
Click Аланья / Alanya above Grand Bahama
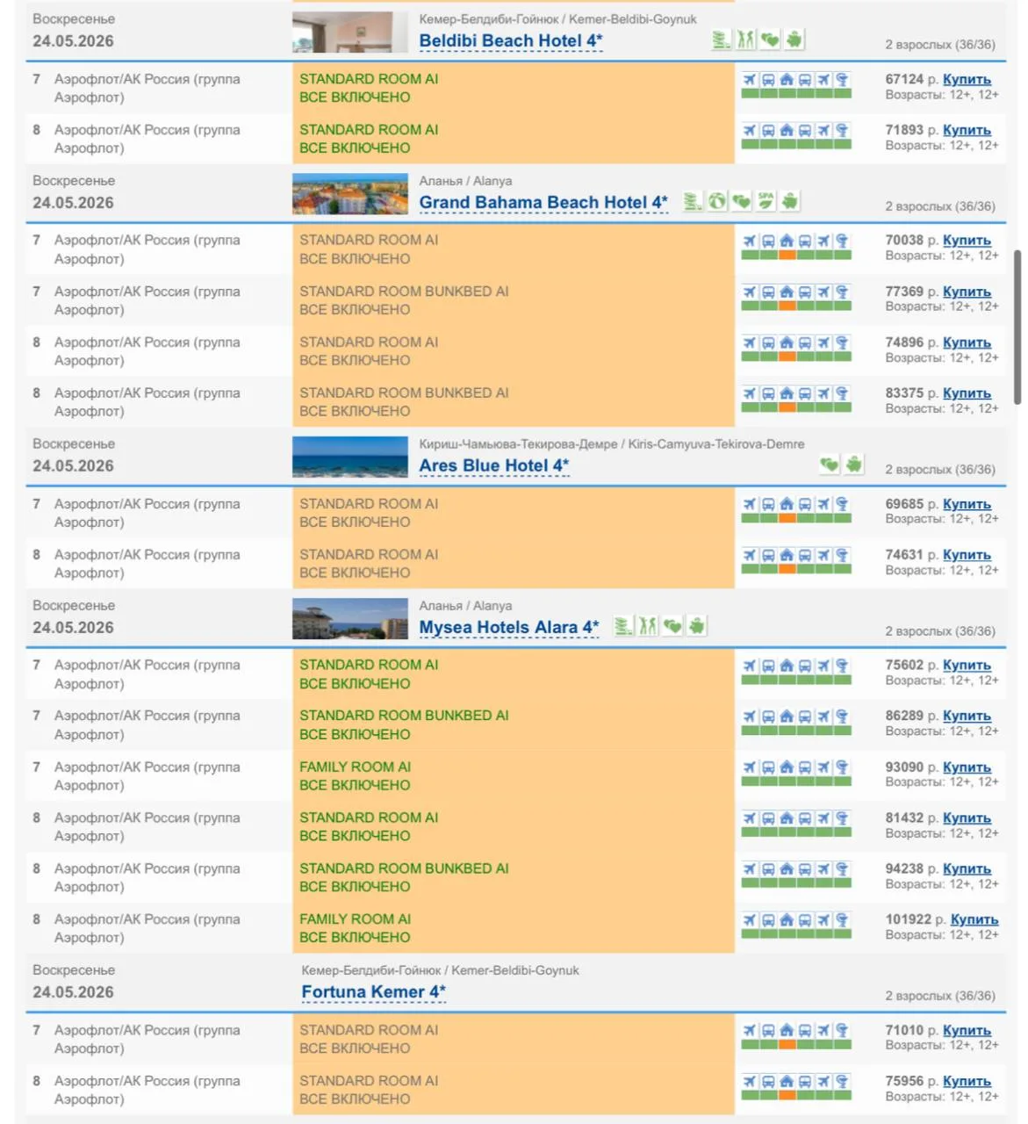pos(465,181)
